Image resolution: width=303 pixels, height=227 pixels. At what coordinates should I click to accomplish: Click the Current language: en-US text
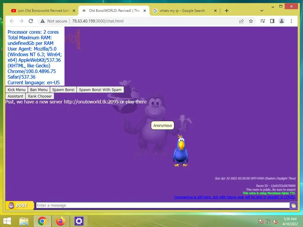[34, 83]
